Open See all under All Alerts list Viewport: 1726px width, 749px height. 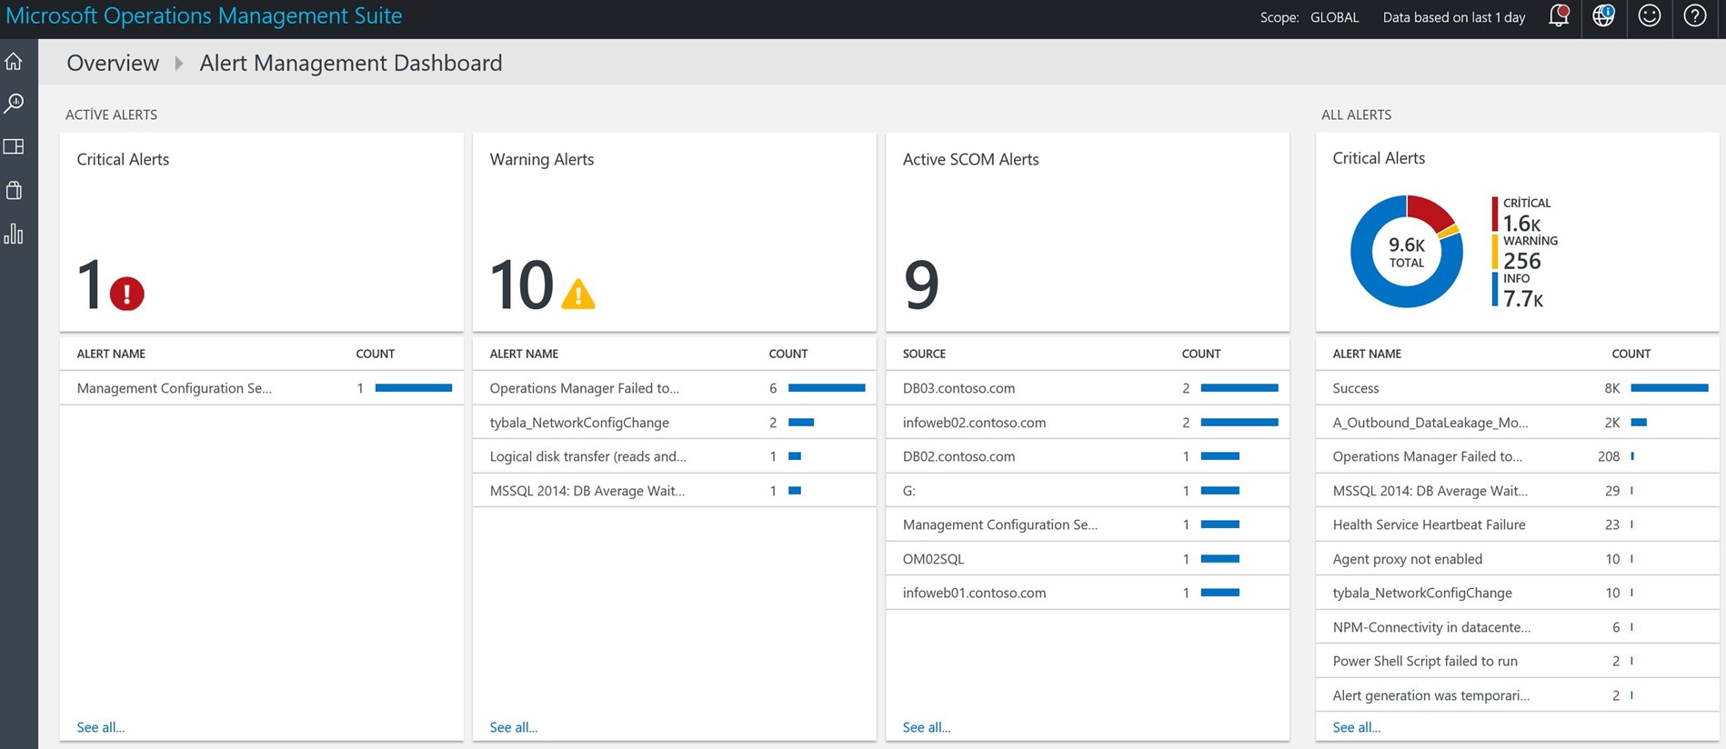pos(1357,727)
